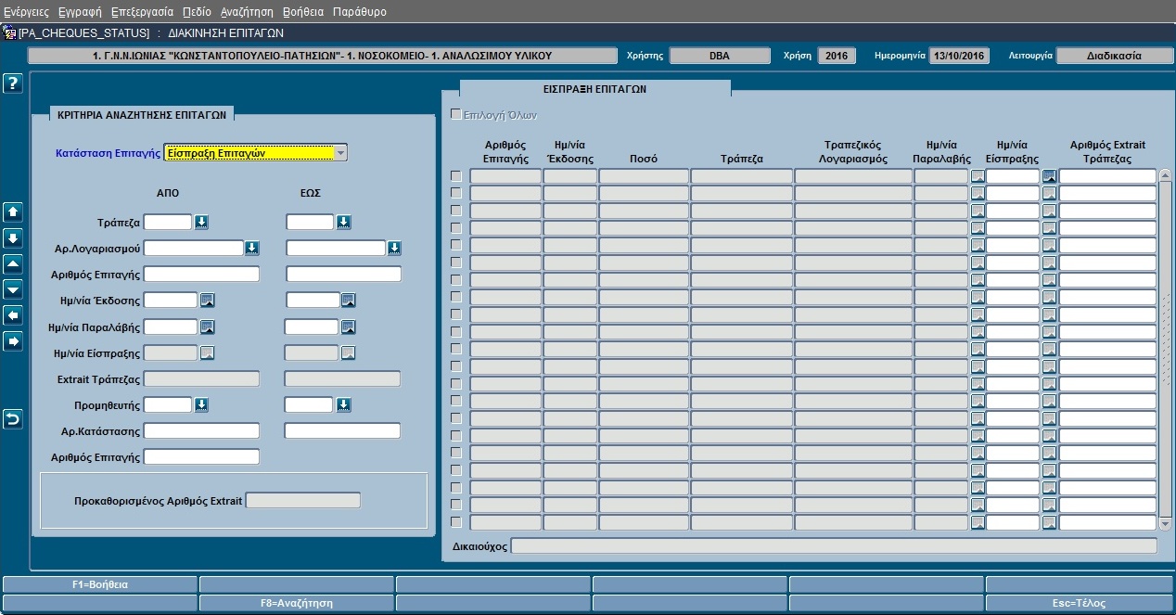Focus the Αρ.Κατάστασης ΕΩΣ input
This screenshot has width=1176, height=615.
[342, 430]
